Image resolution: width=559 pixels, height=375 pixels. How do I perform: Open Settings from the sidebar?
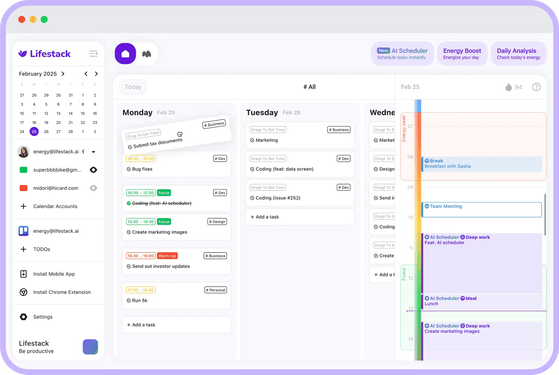pyautogui.click(x=43, y=317)
